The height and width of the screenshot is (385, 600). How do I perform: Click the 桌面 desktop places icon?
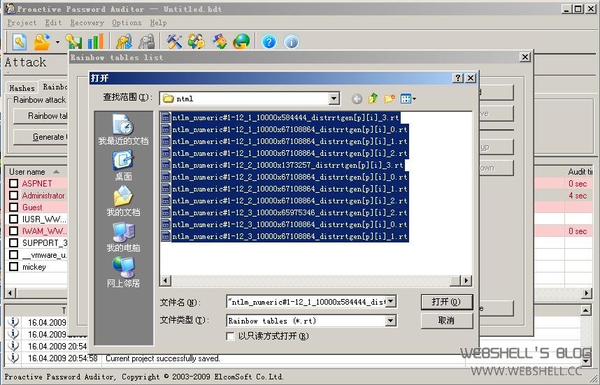tap(123, 165)
